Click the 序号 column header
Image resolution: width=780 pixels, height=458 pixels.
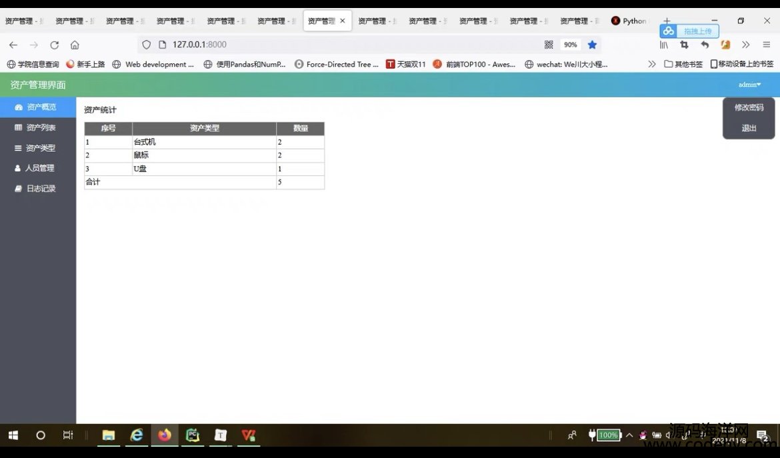coord(109,128)
